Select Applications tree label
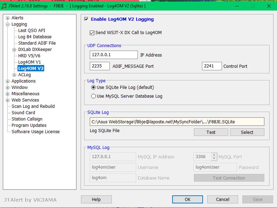Image resolution: width=277 pixels, height=208 pixels. click(x=23, y=81)
